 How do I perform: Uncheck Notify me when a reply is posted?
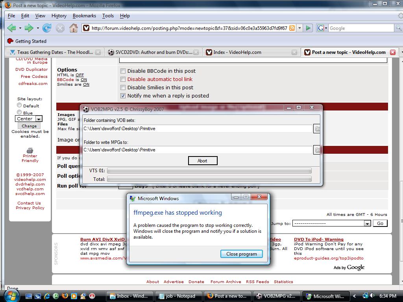pyautogui.click(x=123, y=96)
